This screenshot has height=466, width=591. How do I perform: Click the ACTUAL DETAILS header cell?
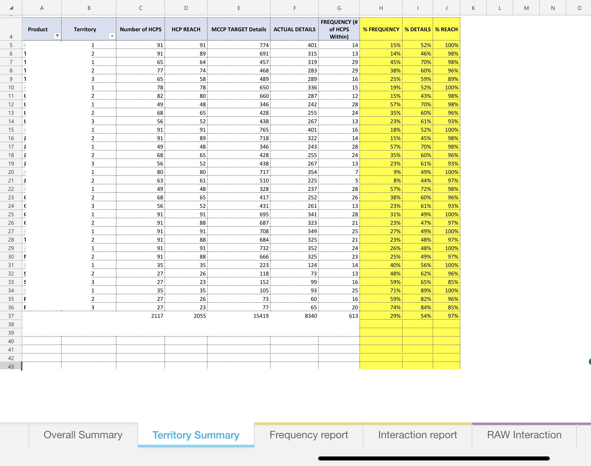(x=295, y=29)
